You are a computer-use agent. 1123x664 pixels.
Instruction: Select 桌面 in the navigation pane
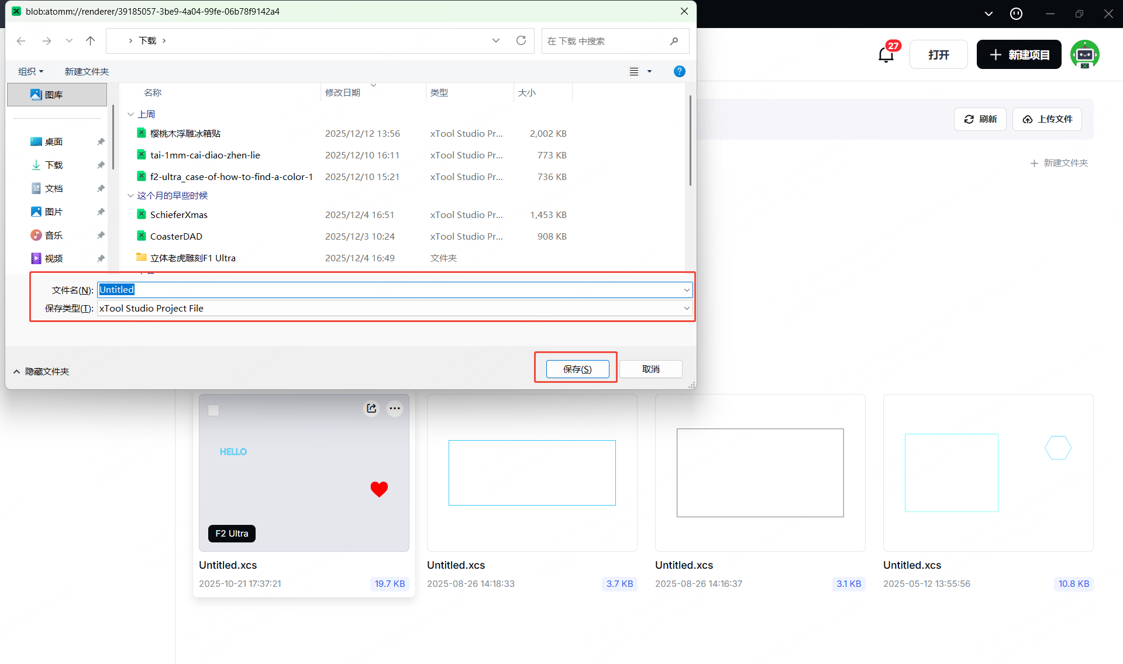tap(53, 142)
